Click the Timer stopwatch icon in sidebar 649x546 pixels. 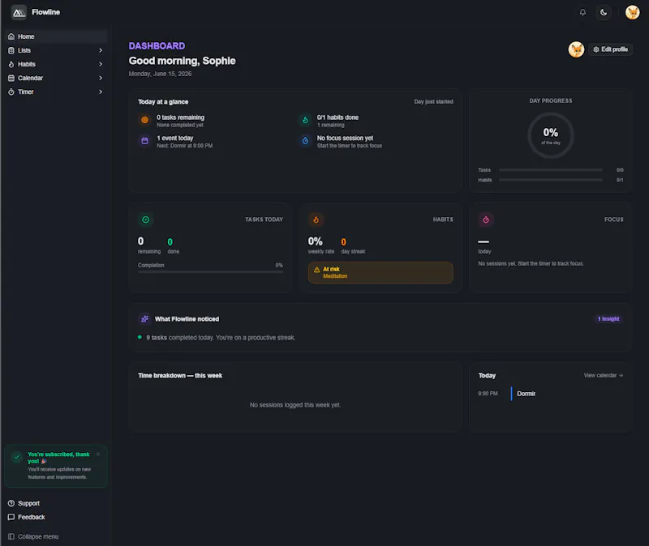coord(11,92)
